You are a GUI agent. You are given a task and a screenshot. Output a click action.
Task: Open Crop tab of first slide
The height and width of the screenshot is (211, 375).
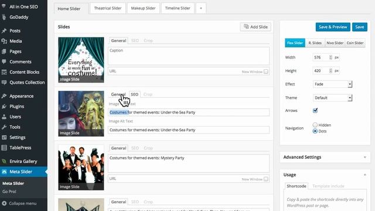pos(148,40)
